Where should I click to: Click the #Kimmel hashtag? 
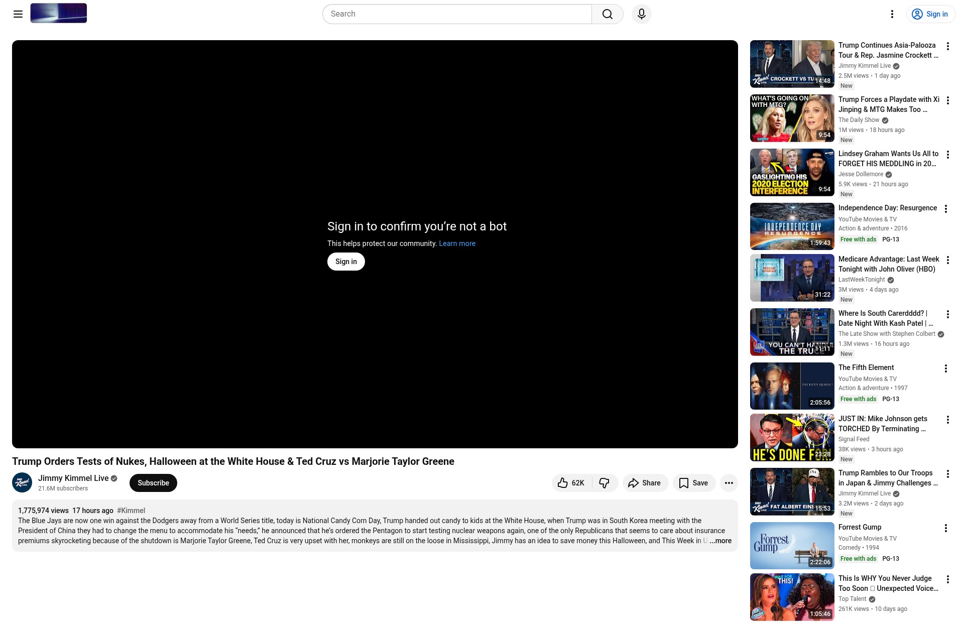point(131,511)
